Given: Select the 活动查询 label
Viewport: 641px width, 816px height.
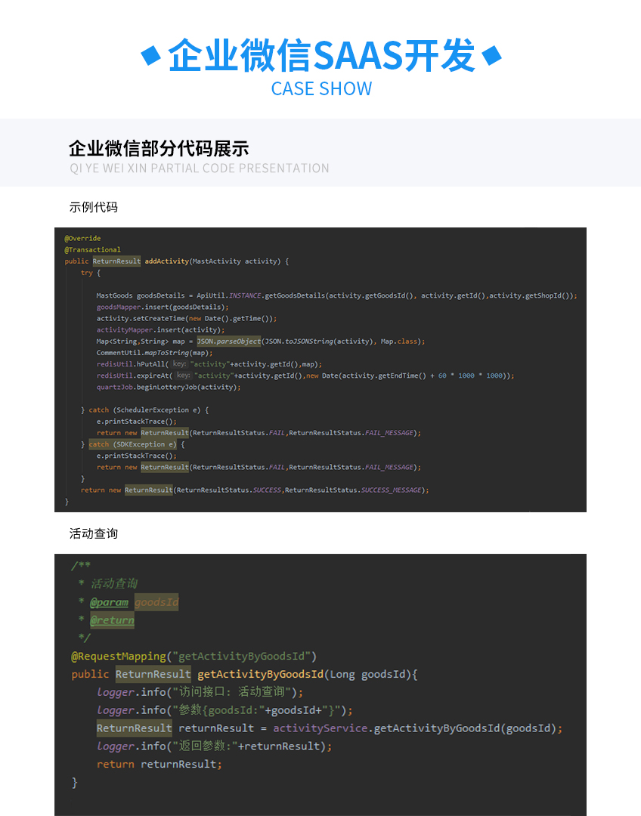Looking at the screenshot, I should (x=94, y=533).
